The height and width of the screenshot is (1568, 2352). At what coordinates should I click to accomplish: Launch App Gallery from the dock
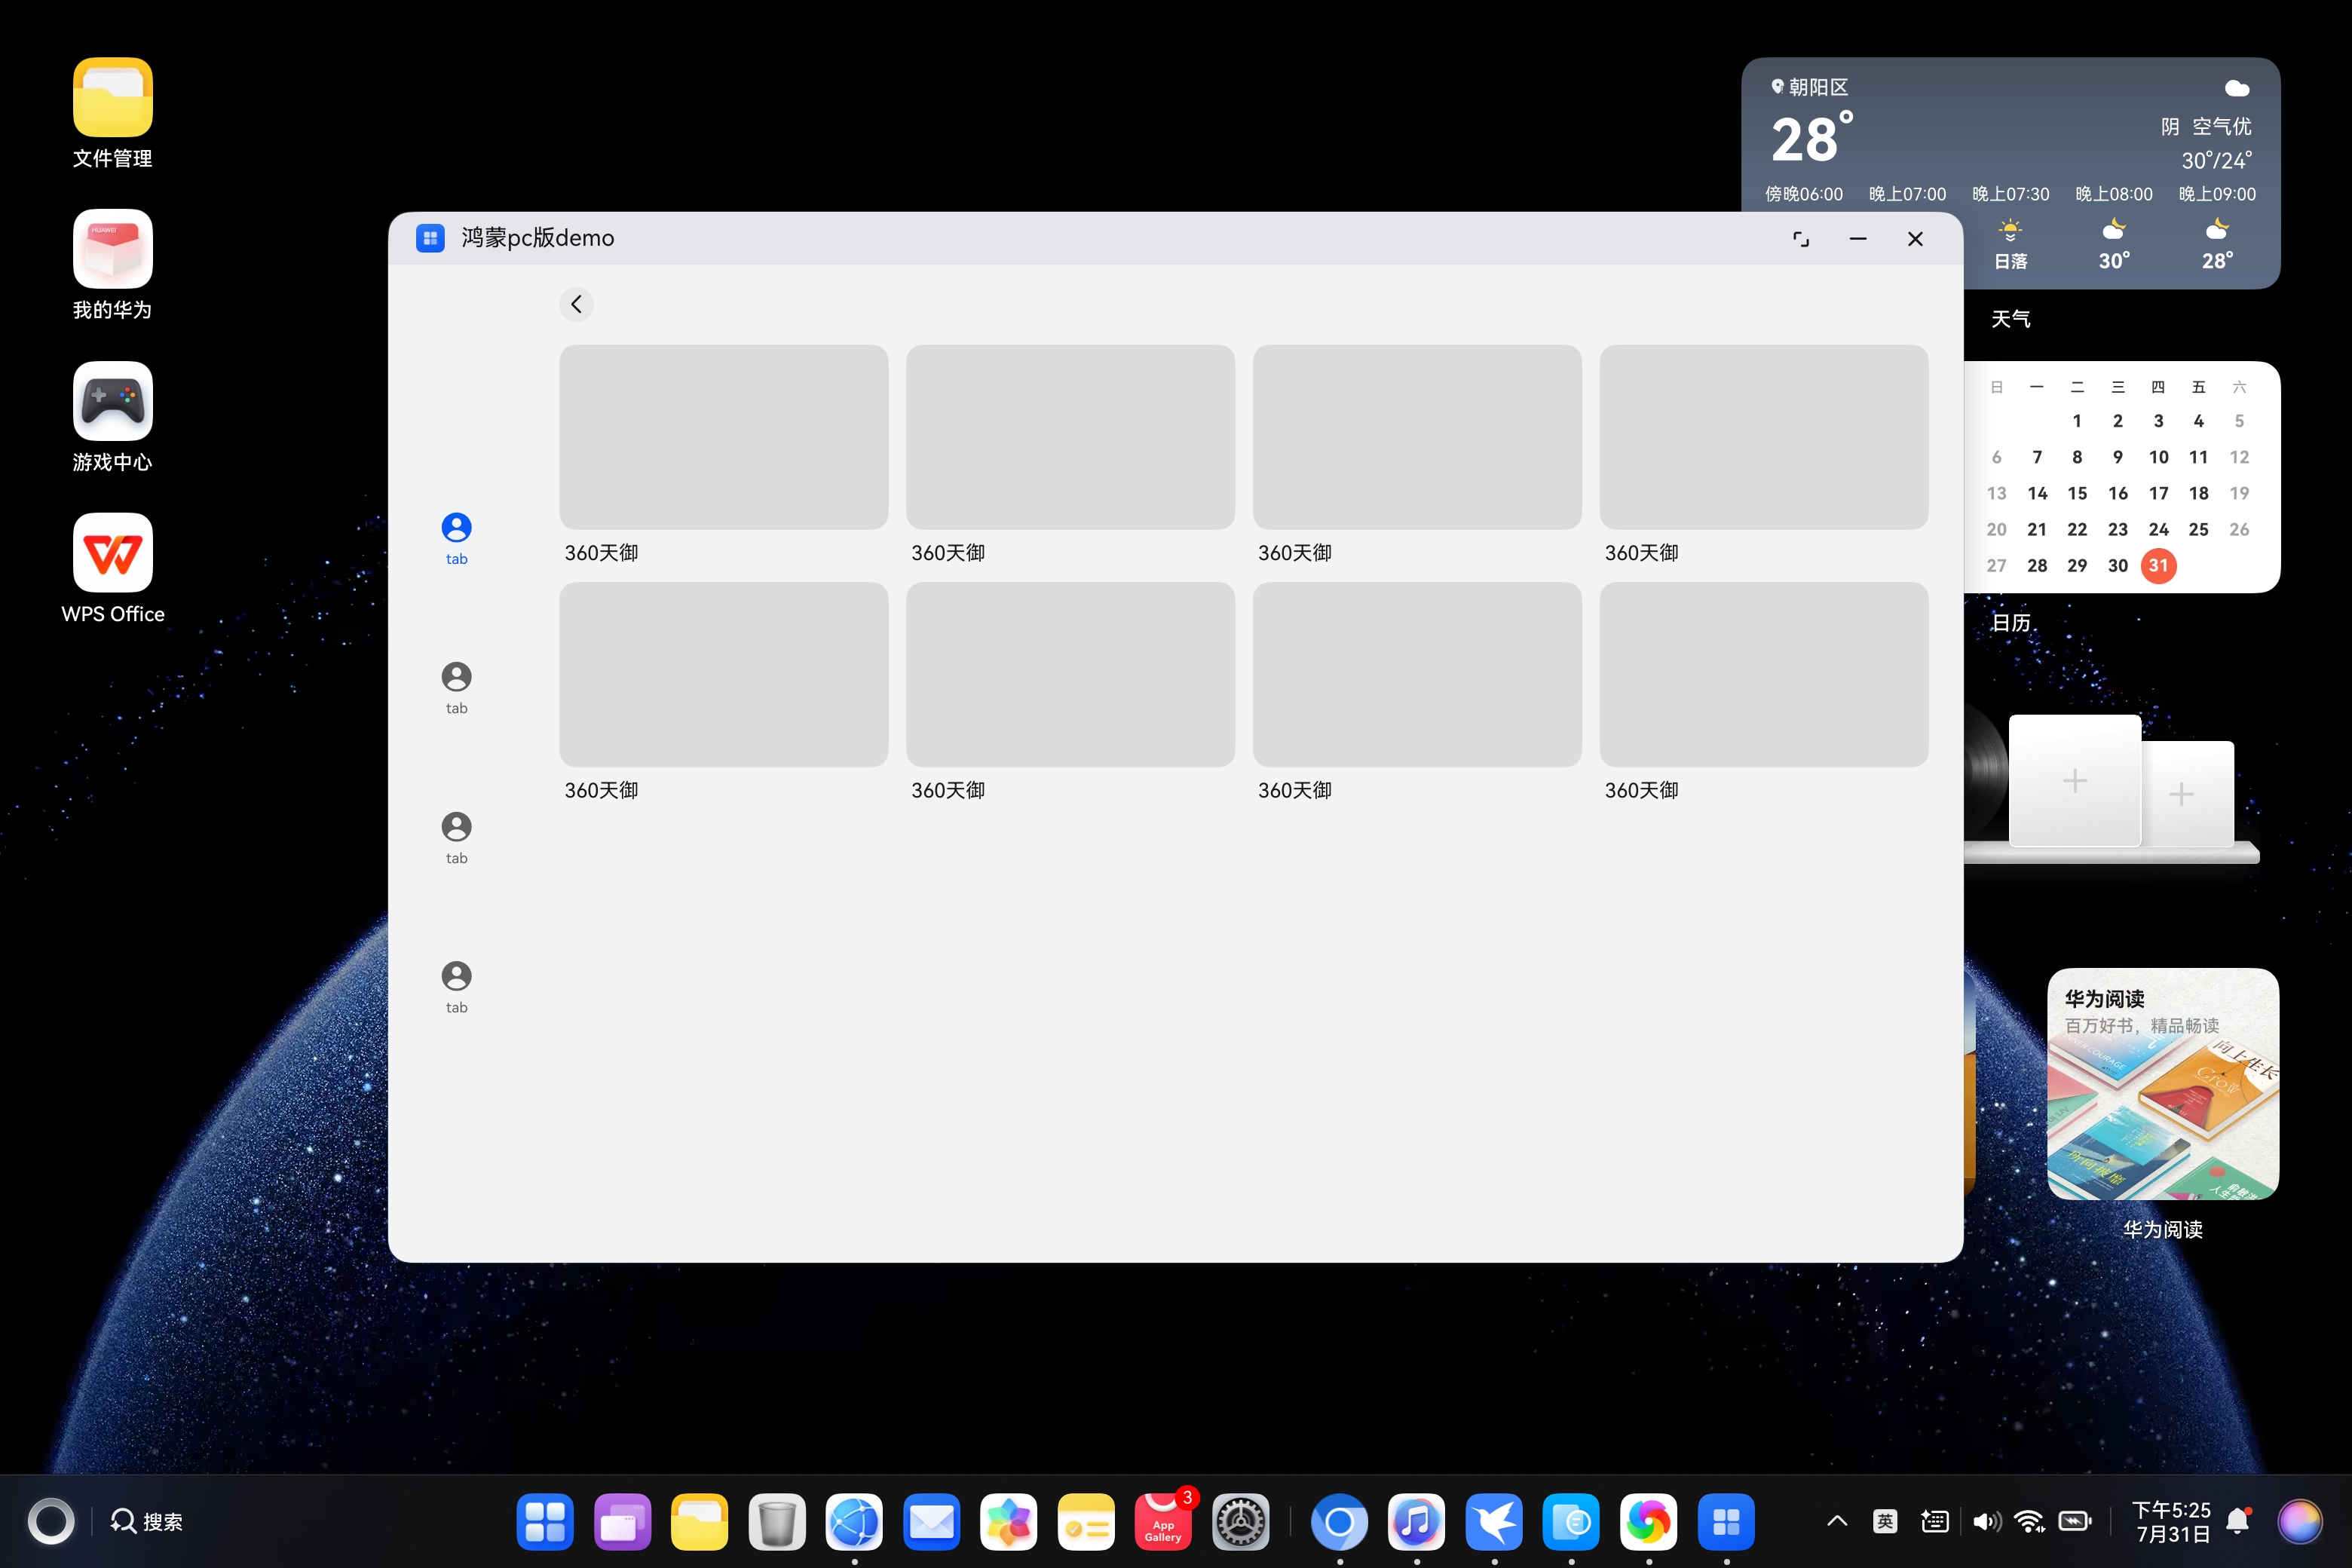(x=1162, y=1521)
